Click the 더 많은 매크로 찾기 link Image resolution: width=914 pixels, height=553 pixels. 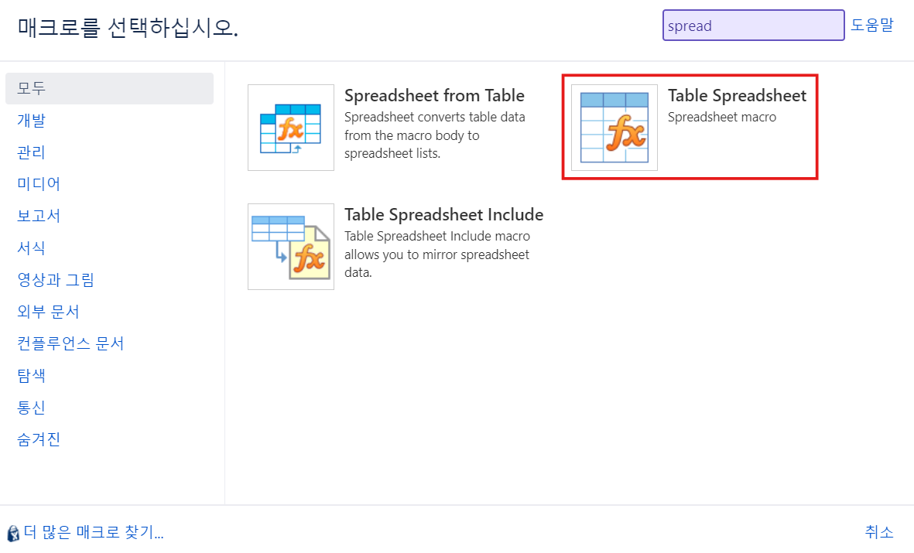[x=94, y=532]
